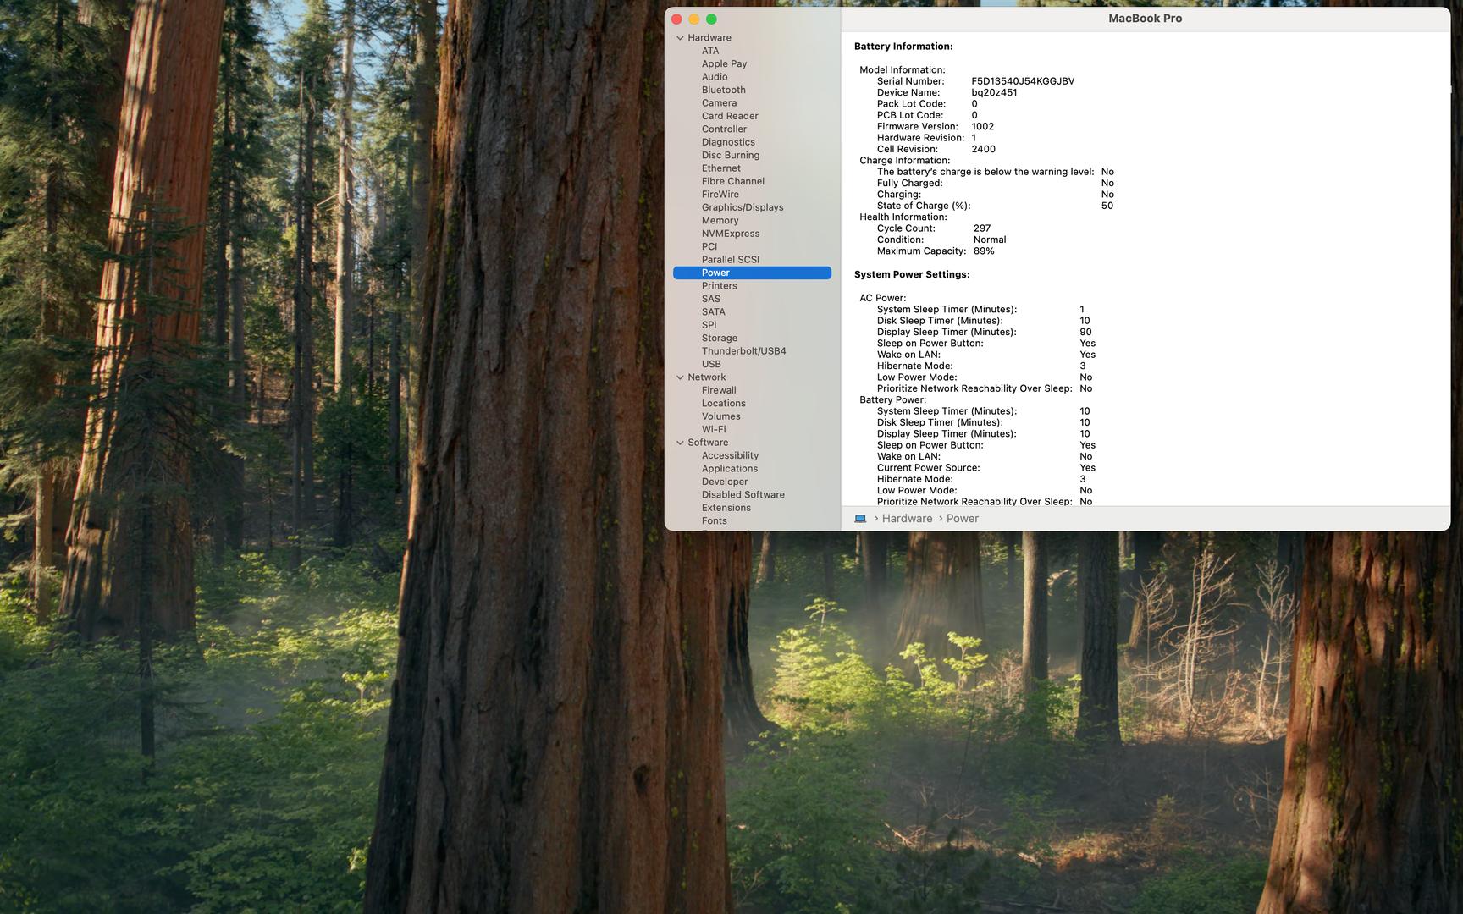Select Storage in the sidebar
Image resolution: width=1463 pixels, height=914 pixels.
coord(719,339)
